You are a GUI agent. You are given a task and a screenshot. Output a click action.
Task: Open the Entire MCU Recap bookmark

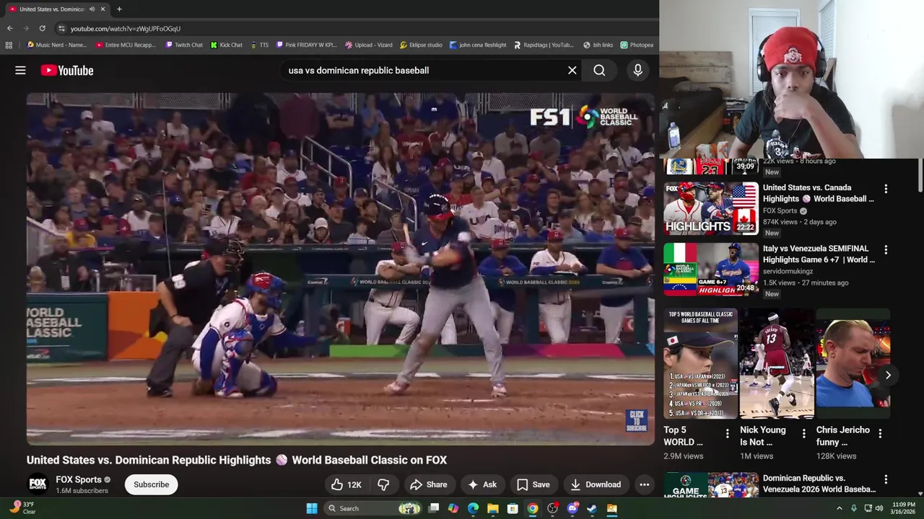click(126, 45)
